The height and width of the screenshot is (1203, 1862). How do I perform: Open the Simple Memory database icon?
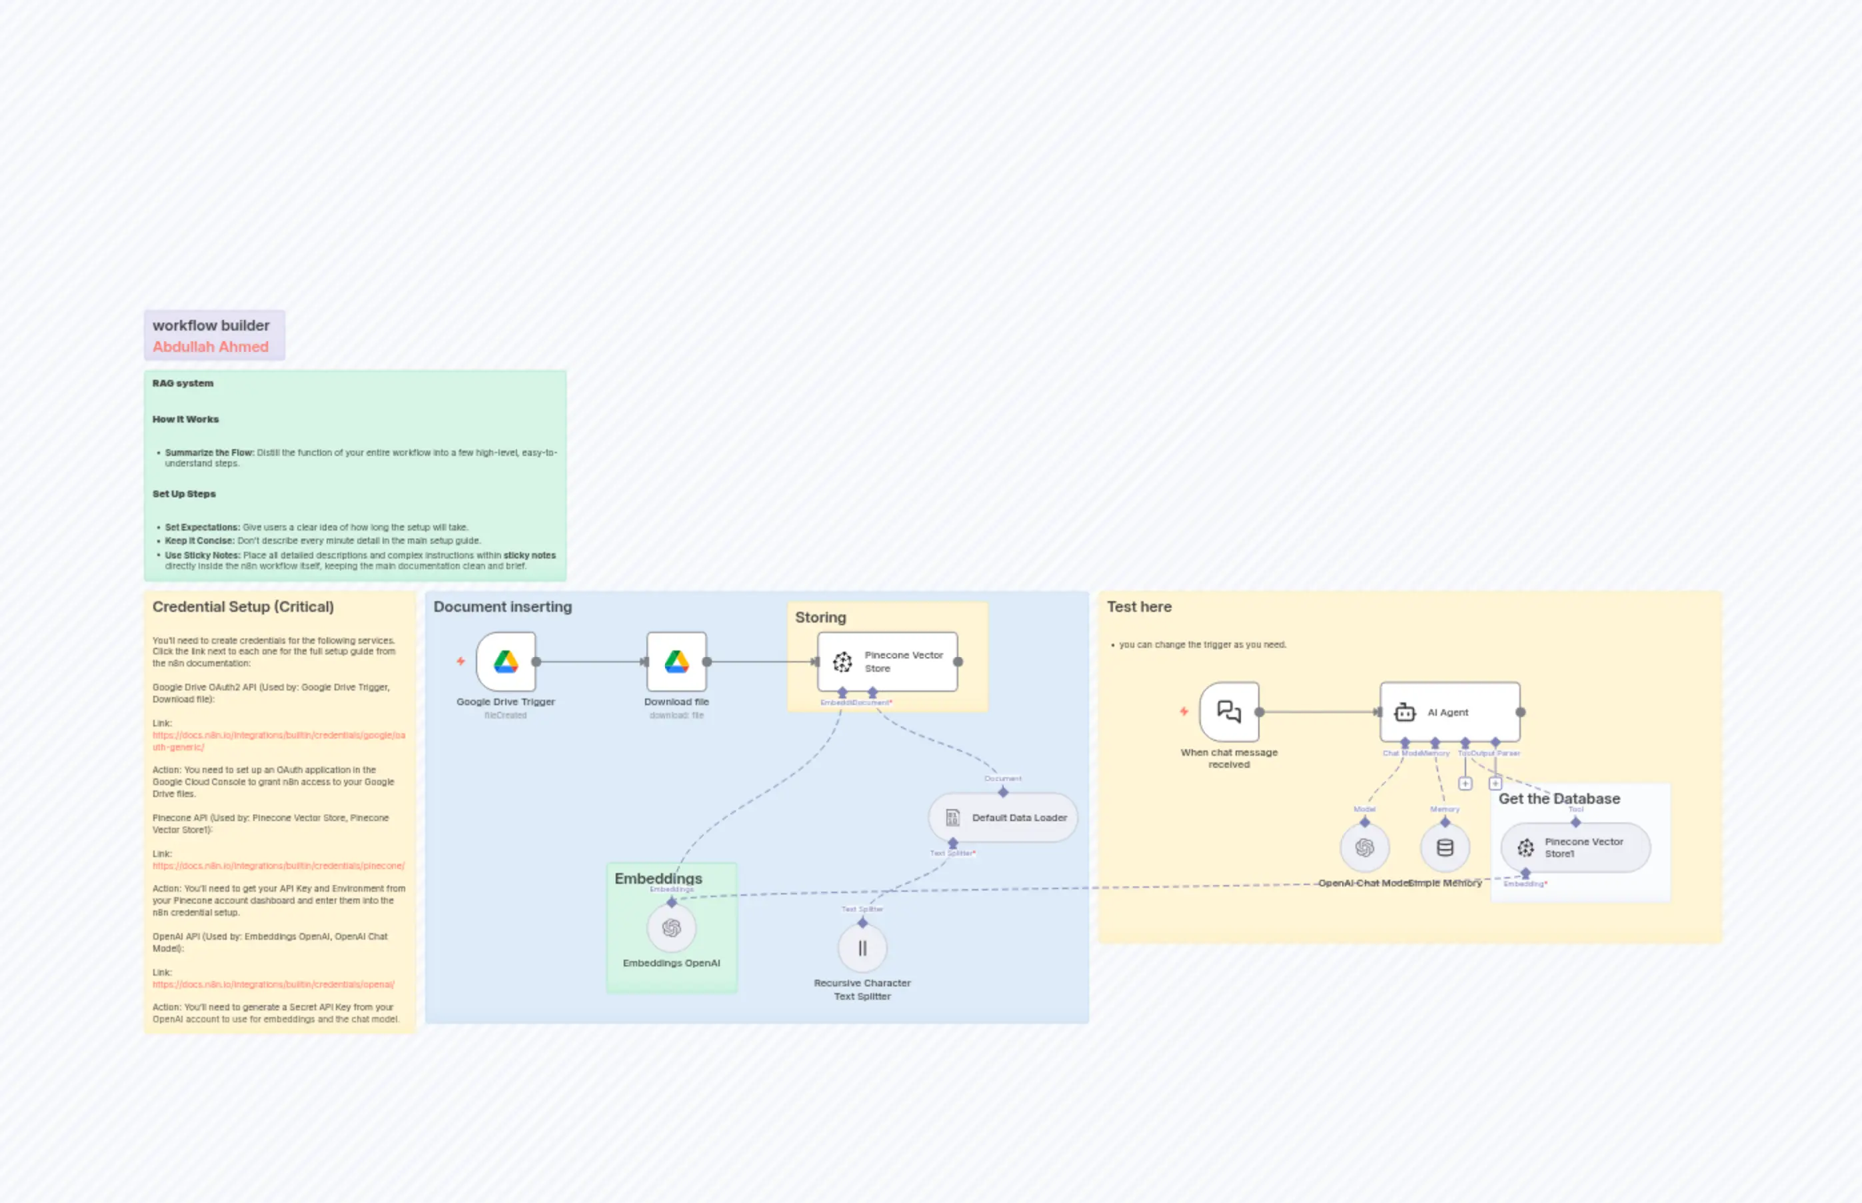click(1444, 847)
